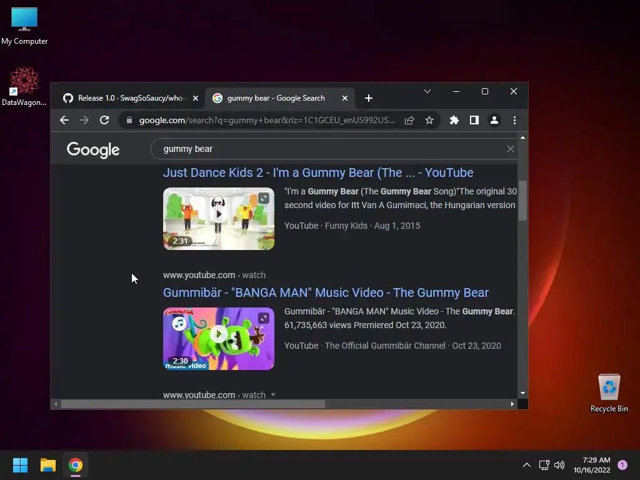Screen dimensions: 640x480
Task: Open File Explorer from taskbar
Action: coord(47,465)
